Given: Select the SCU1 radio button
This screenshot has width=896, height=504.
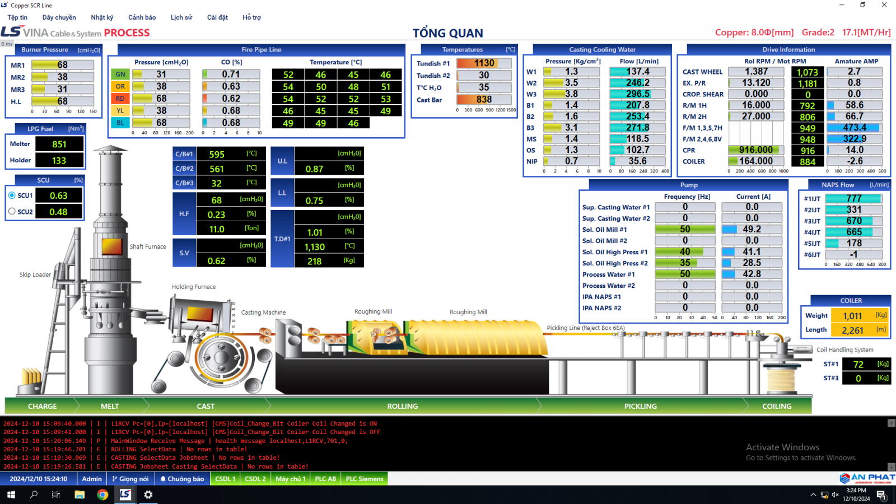Looking at the screenshot, I should pos(12,195).
